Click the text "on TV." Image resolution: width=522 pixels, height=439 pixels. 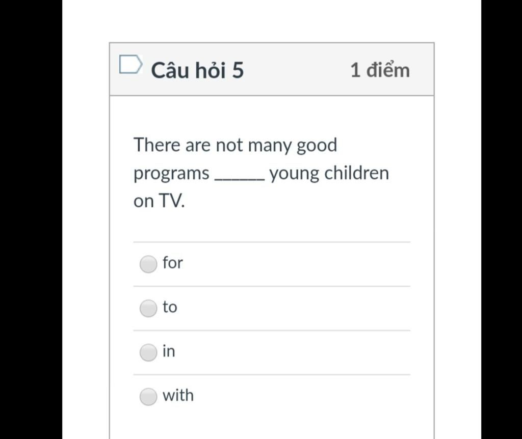tap(159, 201)
